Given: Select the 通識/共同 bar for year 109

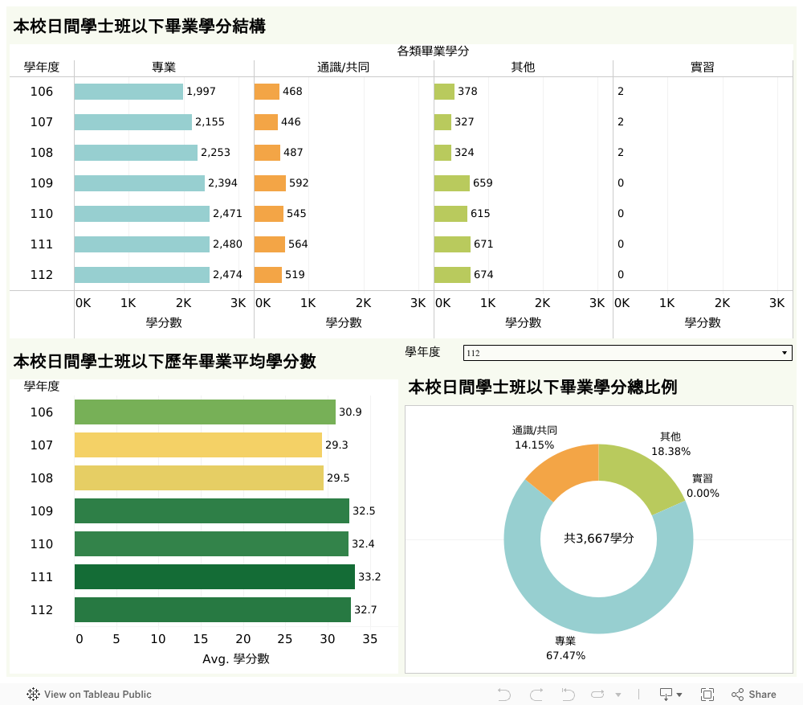Looking at the screenshot, I should [x=270, y=183].
